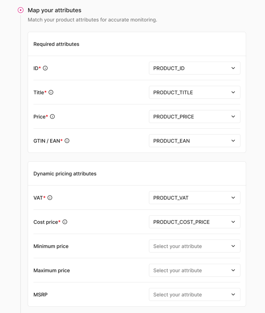Click the Map your attributes heading
Screen dimensions: 265x313
[x=55, y=10]
